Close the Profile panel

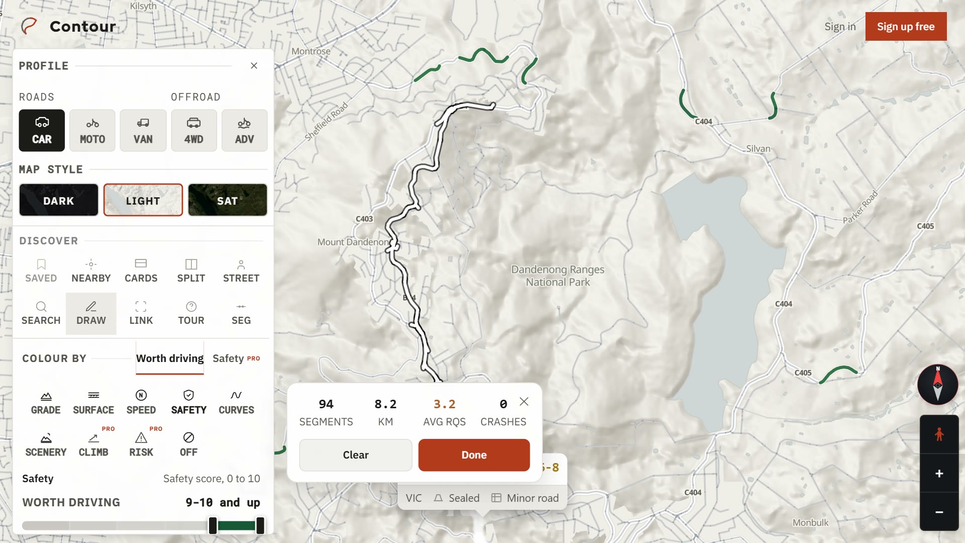tap(254, 66)
